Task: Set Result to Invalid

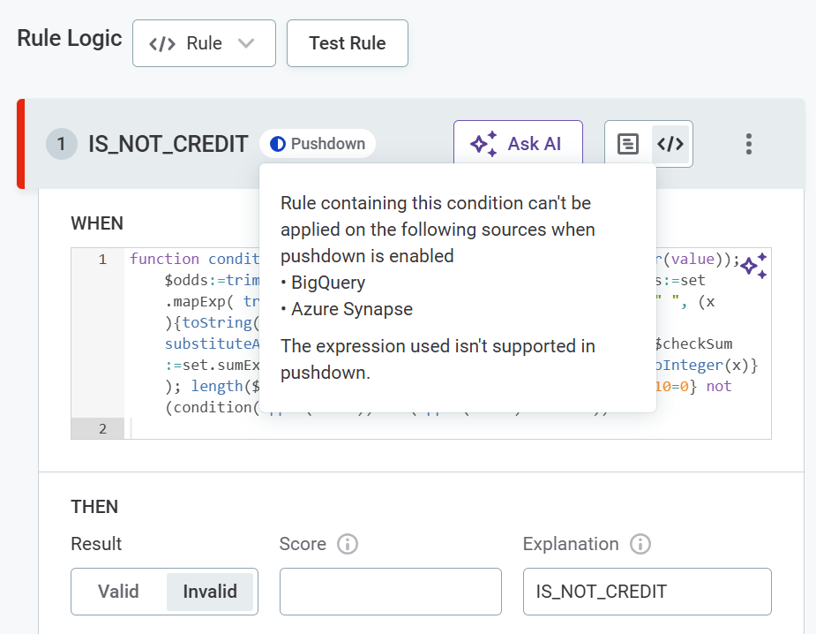Action: (210, 592)
